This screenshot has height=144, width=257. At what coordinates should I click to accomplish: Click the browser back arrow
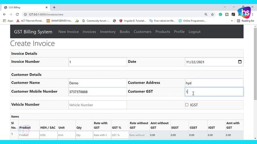click(4, 14)
